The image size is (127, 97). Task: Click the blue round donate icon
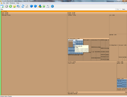[52, 6]
